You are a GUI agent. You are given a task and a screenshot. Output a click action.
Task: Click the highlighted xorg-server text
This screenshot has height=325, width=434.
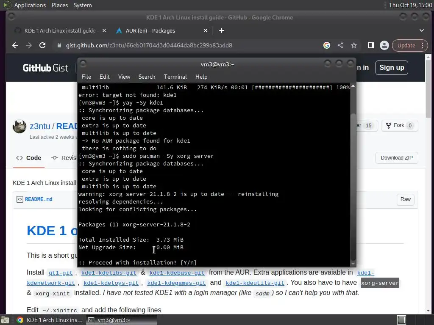(380, 283)
